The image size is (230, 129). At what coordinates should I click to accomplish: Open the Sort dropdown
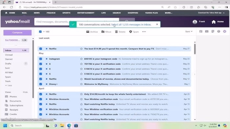pos(189,31)
